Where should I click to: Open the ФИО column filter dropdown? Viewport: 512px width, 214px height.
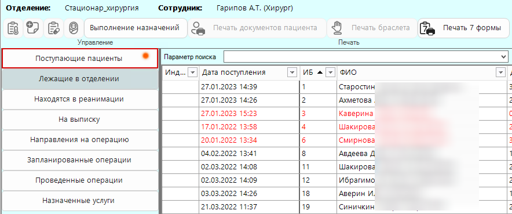click(x=500, y=72)
